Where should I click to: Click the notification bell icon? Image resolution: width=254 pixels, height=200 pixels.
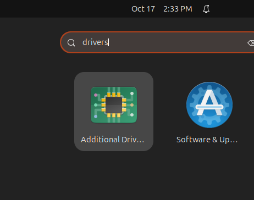(x=206, y=9)
